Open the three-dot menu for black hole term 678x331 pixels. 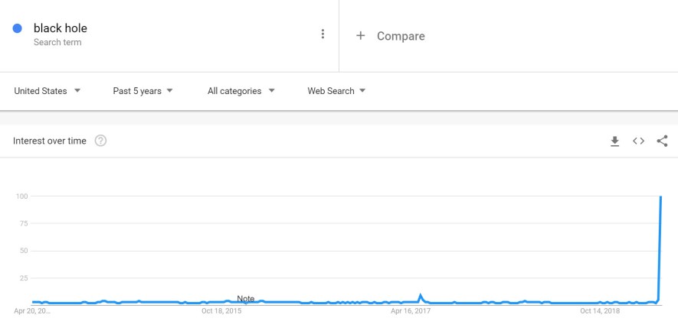click(x=323, y=34)
